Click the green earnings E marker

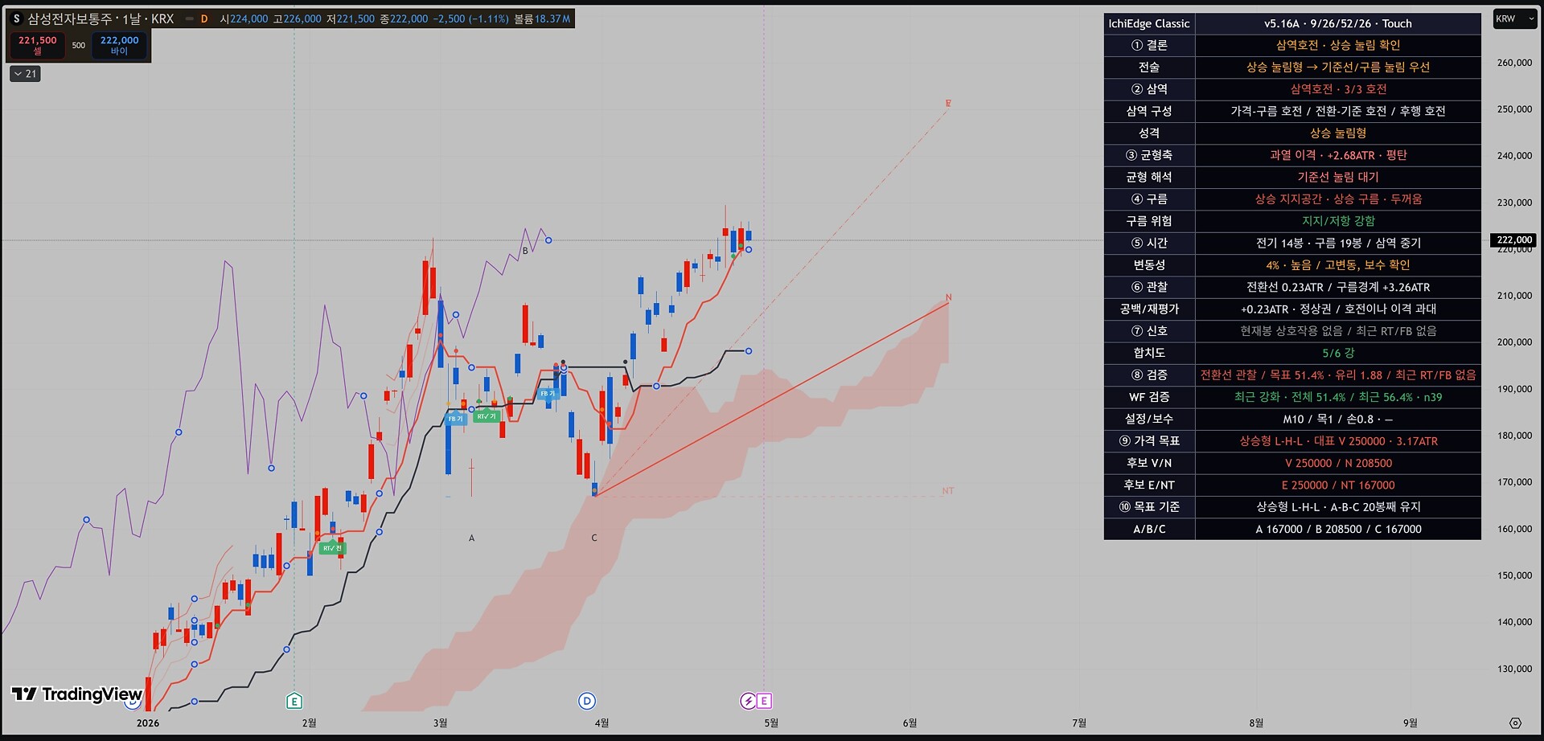294,701
